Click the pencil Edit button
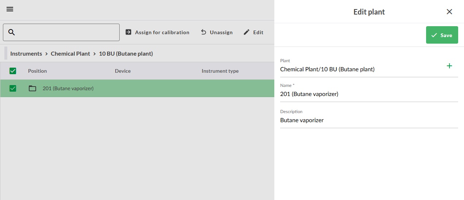Viewport: 464px width, 200px height. coord(254,32)
